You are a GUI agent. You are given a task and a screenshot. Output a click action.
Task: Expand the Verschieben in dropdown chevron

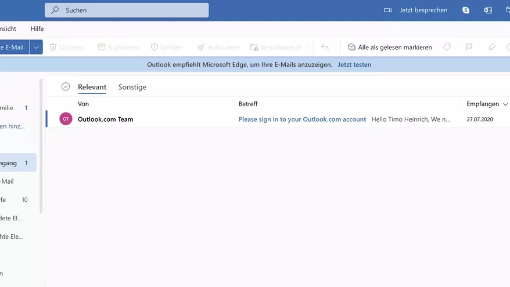[307, 48]
